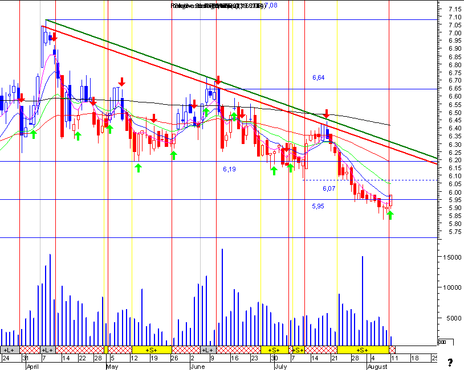Viewport: 464px width, 370px height.
Task: Select the 6,64 resistance level label
Action: (x=319, y=77)
